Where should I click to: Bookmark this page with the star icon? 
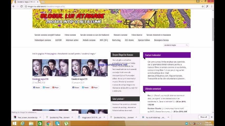coord(203,7)
